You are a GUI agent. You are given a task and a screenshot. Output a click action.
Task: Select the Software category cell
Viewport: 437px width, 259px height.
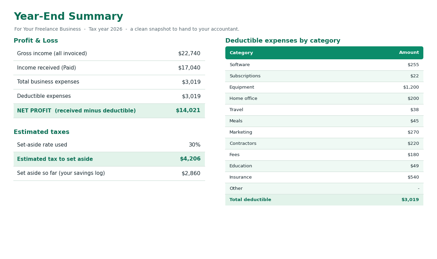tap(240, 65)
